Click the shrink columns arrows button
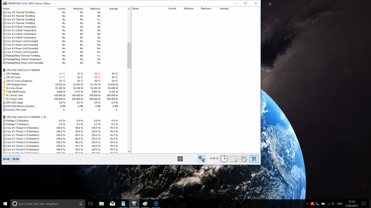The image size is (371, 208). [x=16, y=159]
